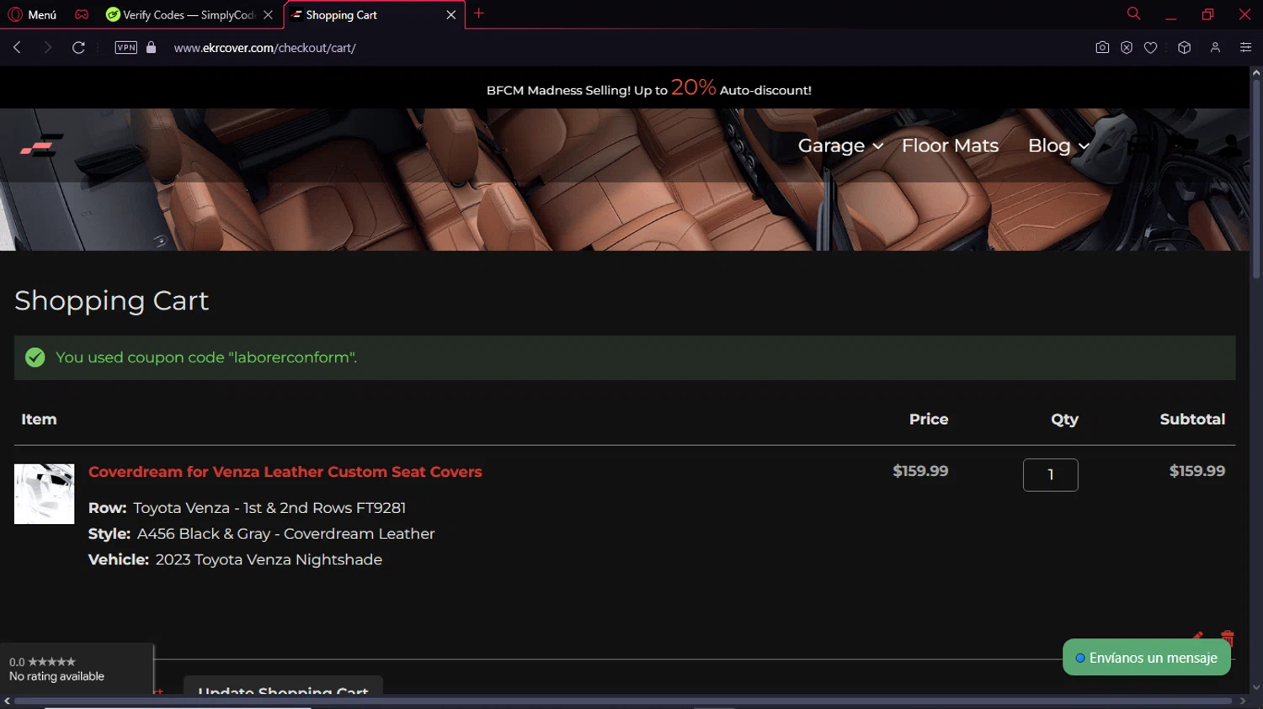Go back to the previous page

[17, 48]
